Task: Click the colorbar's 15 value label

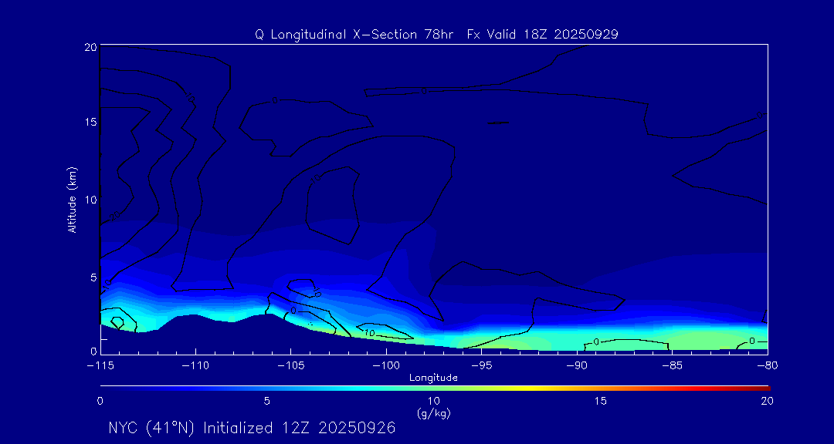Action: point(600,401)
